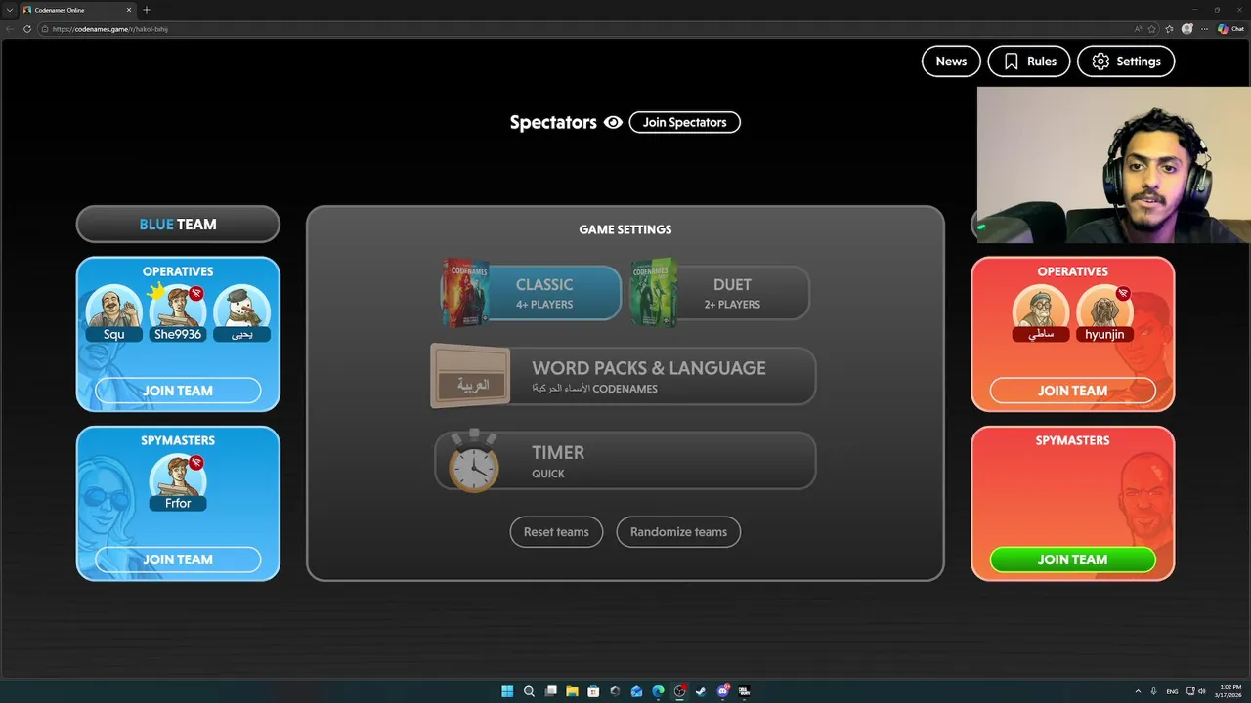The width and height of the screenshot is (1251, 703).
Task: Select the BLUE TEAM header
Action: point(178,224)
